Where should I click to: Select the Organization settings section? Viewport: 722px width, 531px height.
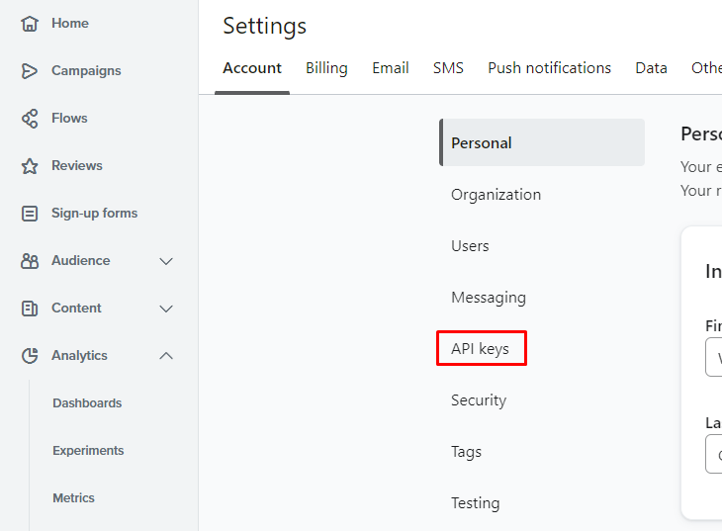pyautogui.click(x=496, y=195)
